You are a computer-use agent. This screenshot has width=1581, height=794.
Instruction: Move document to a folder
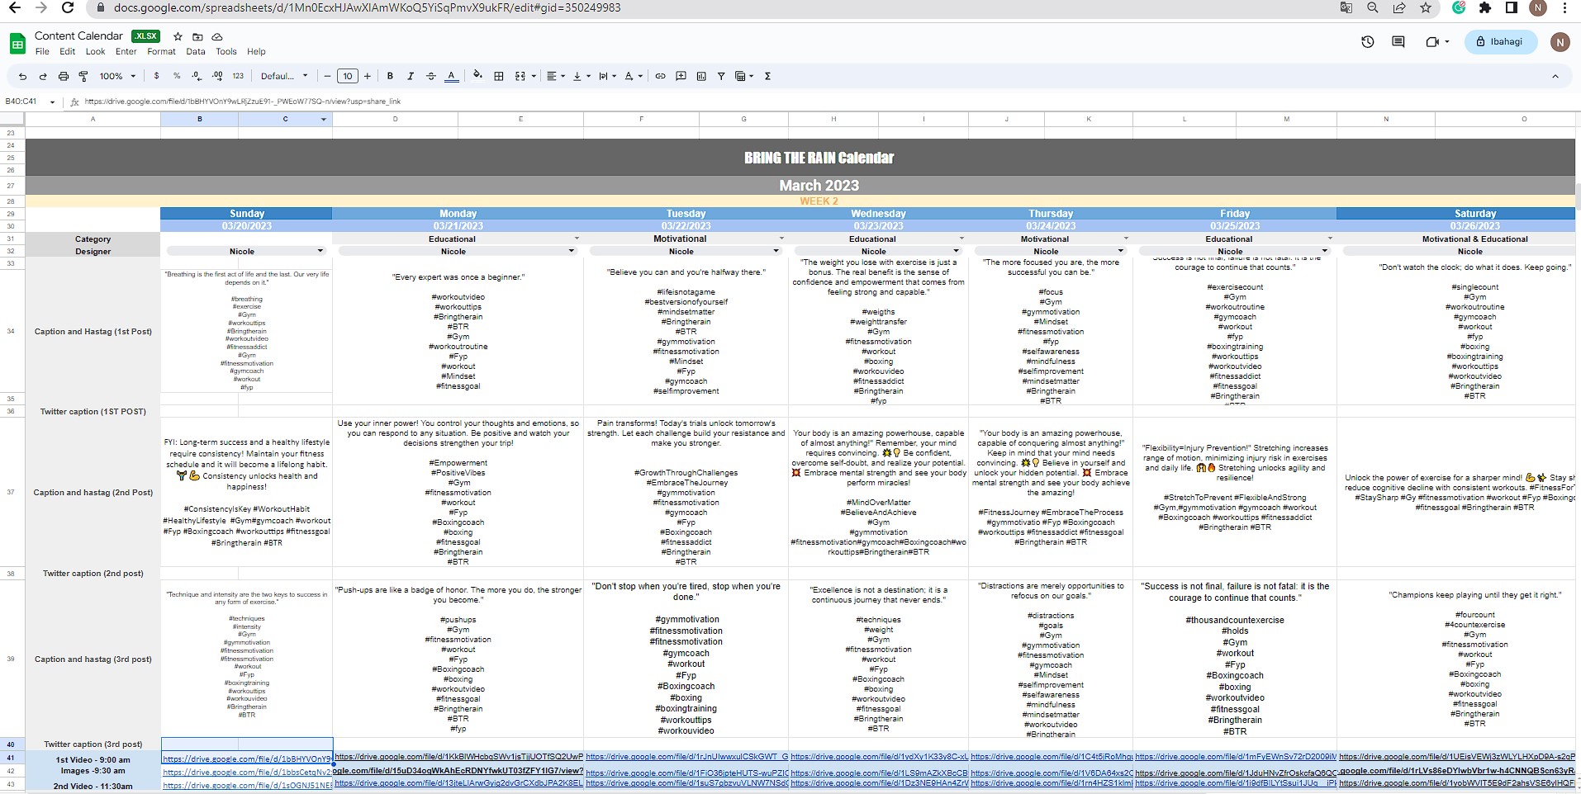pos(197,36)
